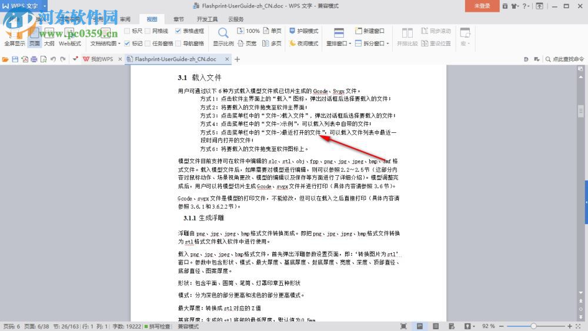Open the 视图 view tab
The image size is (588, 331).
152,19
